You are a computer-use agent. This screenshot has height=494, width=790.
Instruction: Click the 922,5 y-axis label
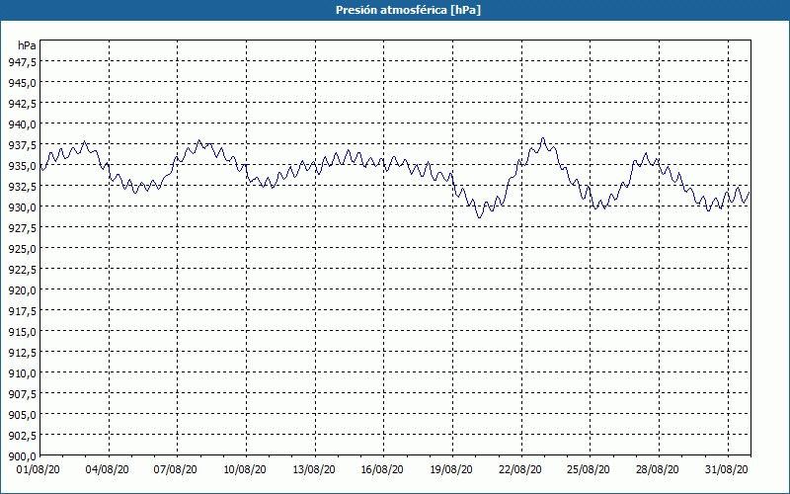click(x=22, y=269)
